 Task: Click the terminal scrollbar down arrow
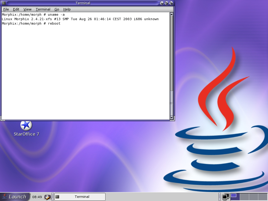[x=172, y=118]
